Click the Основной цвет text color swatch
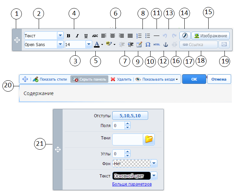 [131, 176]
